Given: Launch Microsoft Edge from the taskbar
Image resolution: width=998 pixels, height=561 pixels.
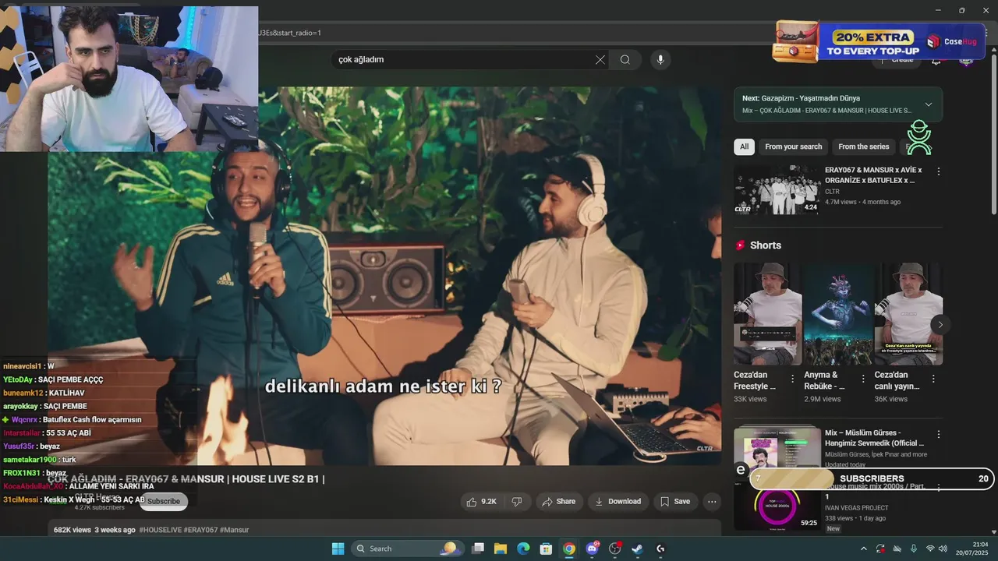Looking at the screenshot, I should tap(523, 549).
